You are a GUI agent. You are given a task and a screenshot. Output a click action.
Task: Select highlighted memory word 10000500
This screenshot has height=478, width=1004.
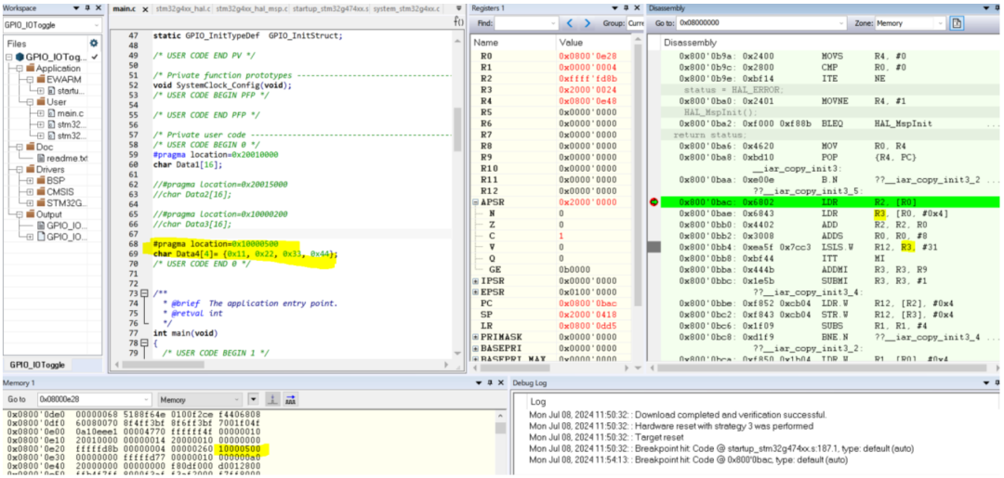point(238,450)
